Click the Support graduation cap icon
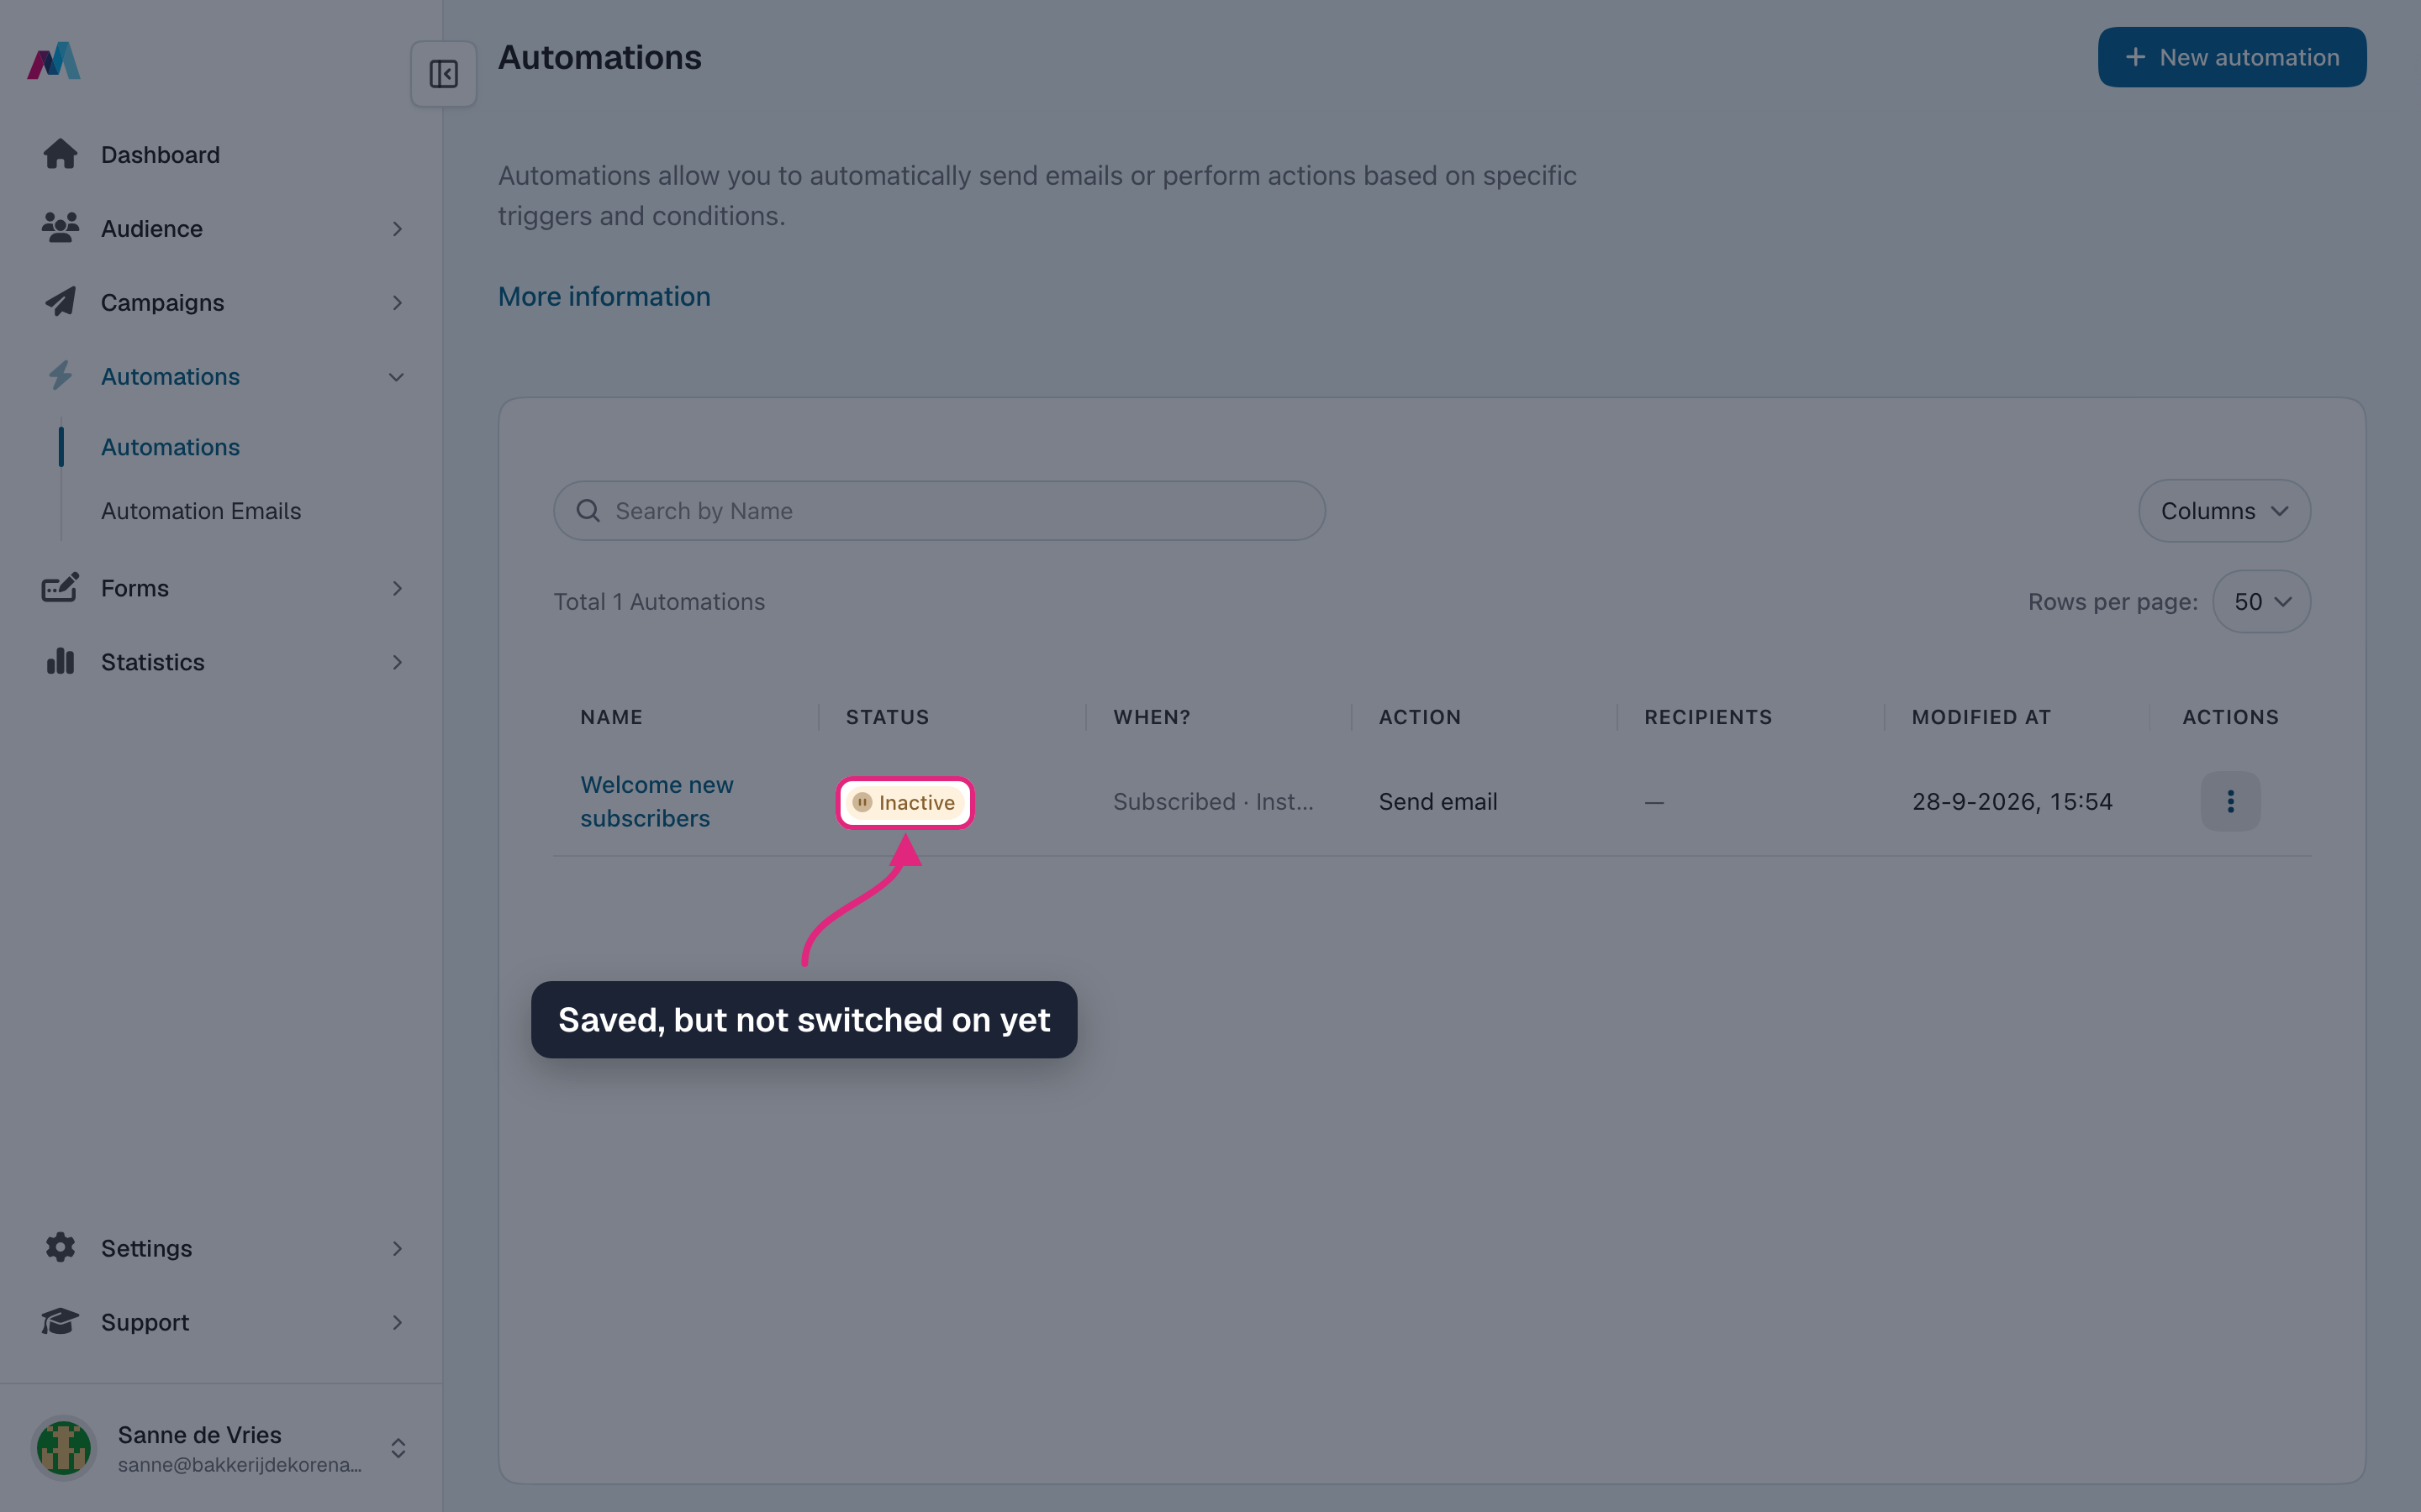 click(60, 1322)
